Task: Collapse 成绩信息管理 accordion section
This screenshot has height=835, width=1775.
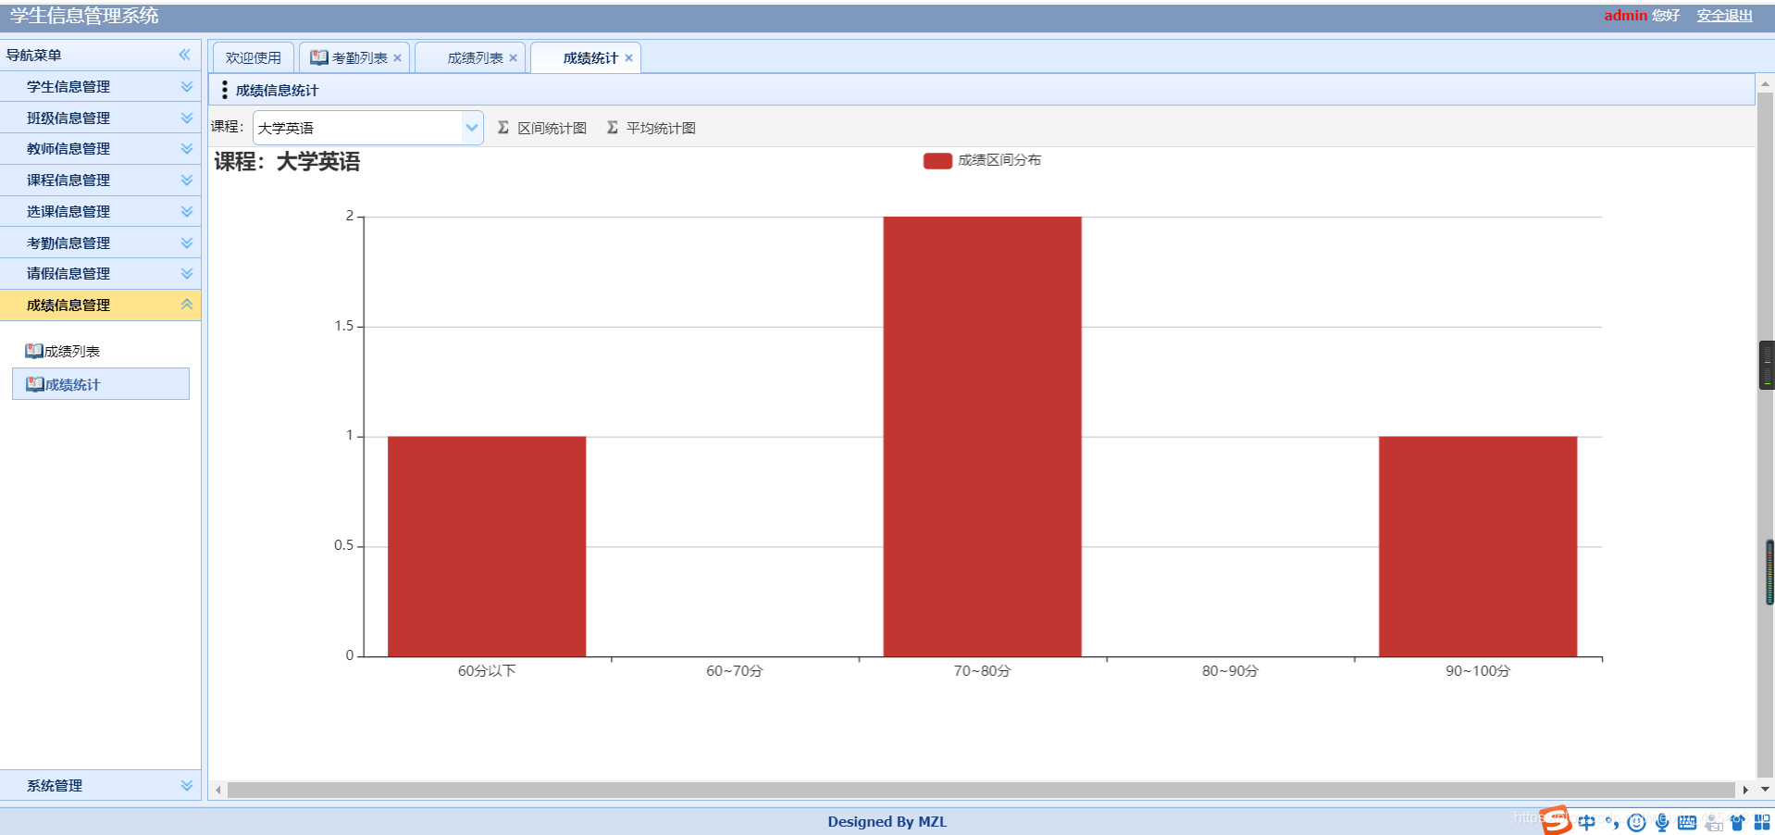Action: pos(100,305)
